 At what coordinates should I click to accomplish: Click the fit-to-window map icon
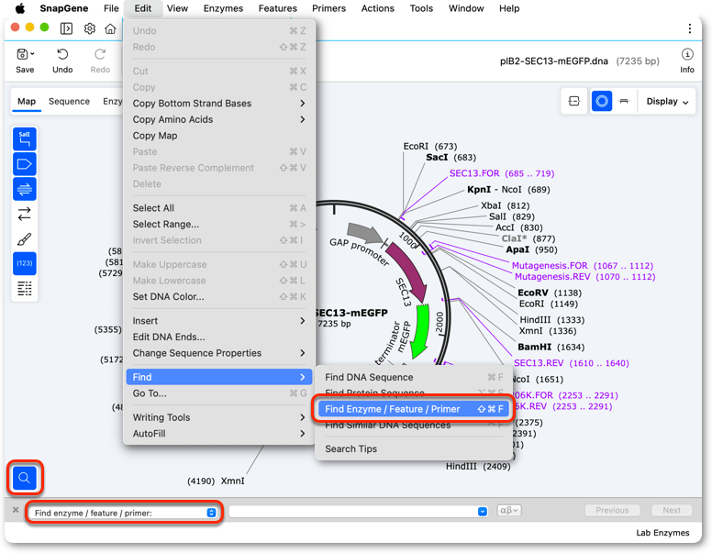574,101
